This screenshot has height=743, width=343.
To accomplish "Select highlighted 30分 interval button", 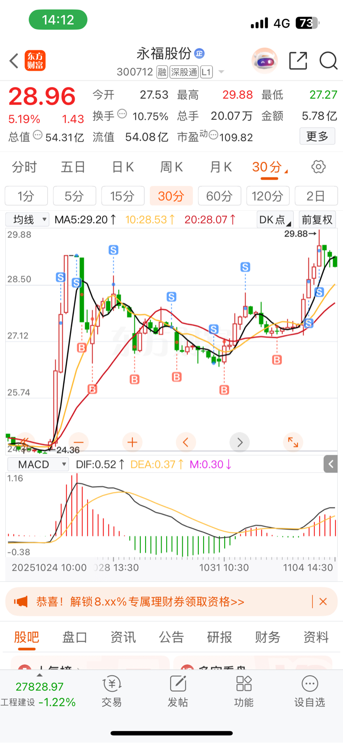I will pos(171,196).
